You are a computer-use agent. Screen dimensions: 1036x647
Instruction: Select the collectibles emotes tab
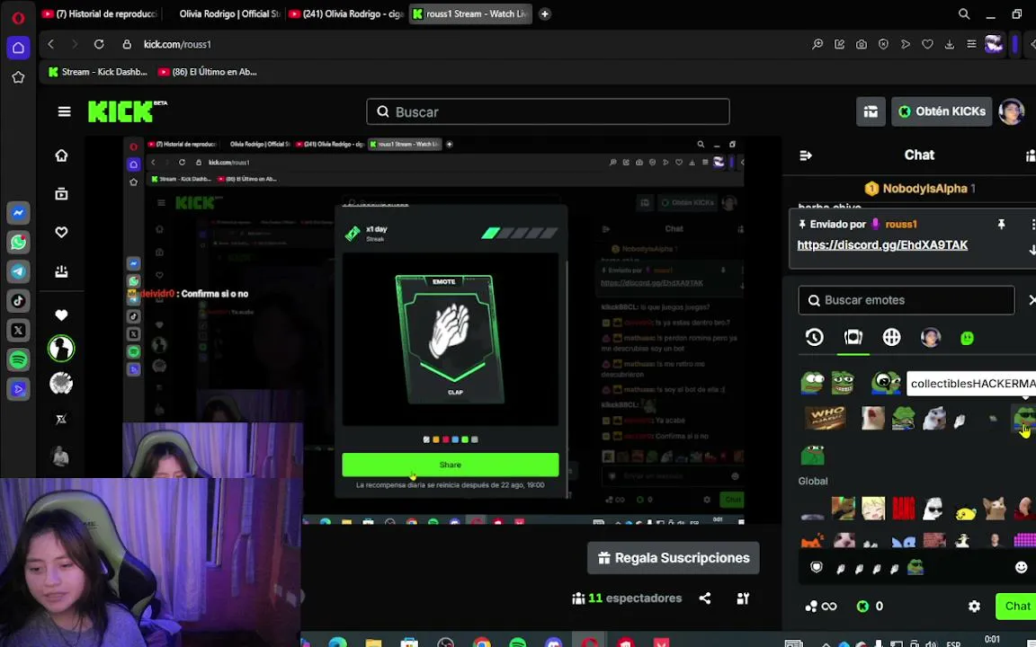(853, 337)
